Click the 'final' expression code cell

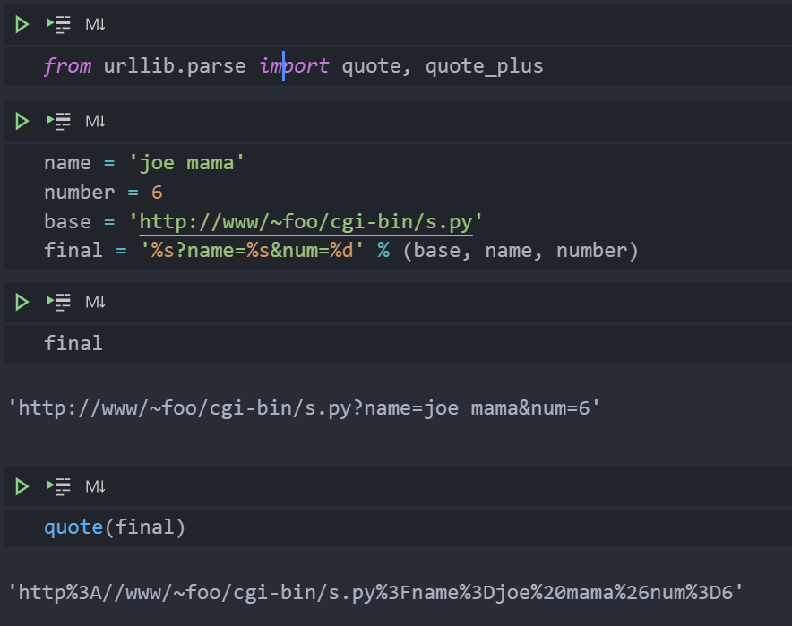(x=398, y=343)
